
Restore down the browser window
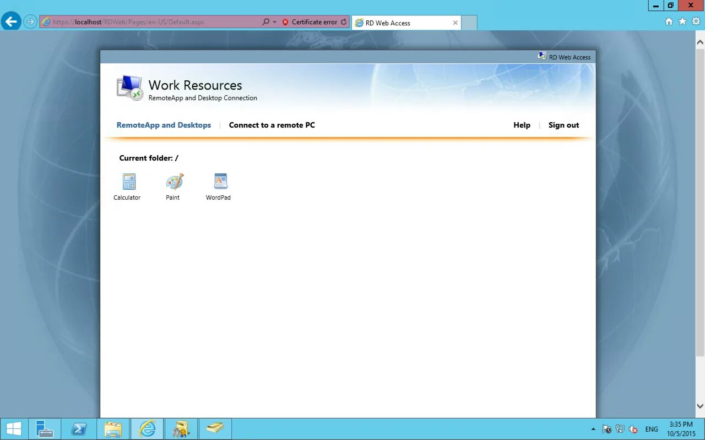(670, 5)
